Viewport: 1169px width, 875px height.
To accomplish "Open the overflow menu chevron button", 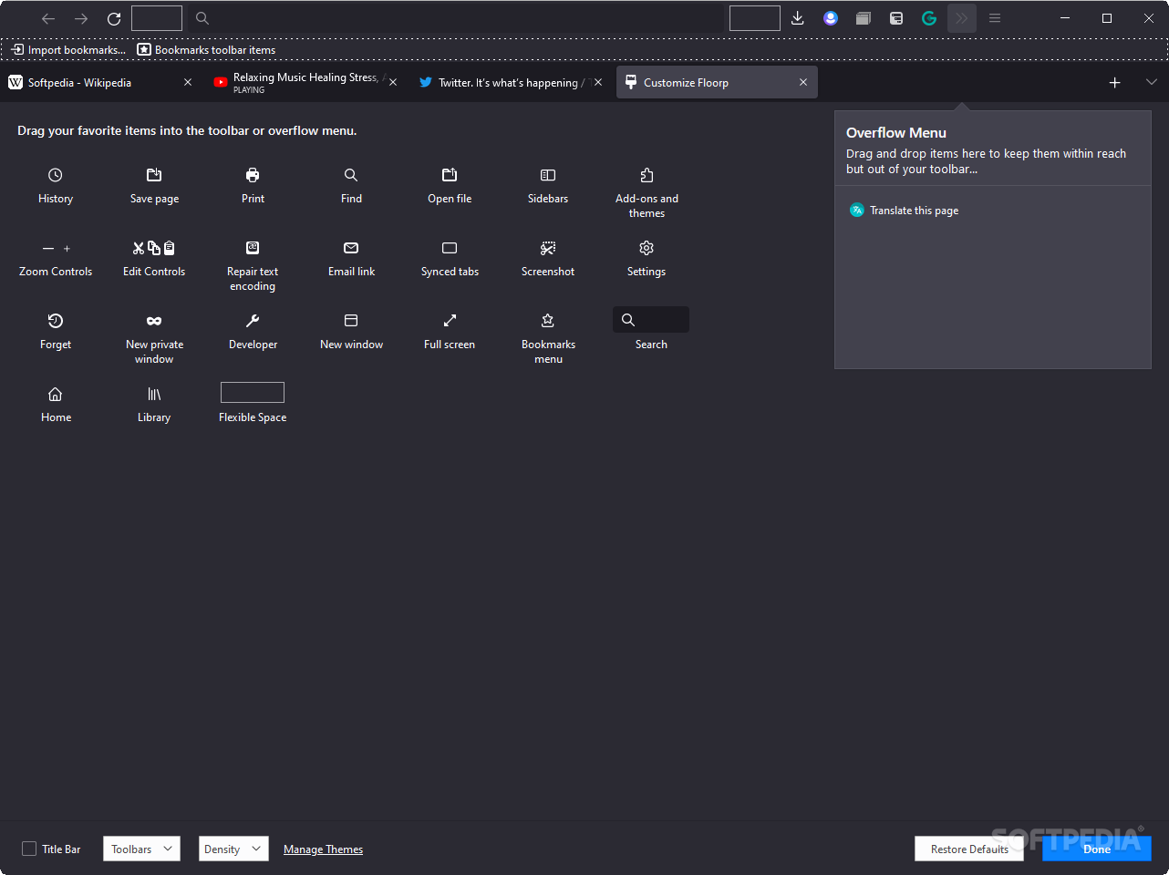I will tap(962, 18).
